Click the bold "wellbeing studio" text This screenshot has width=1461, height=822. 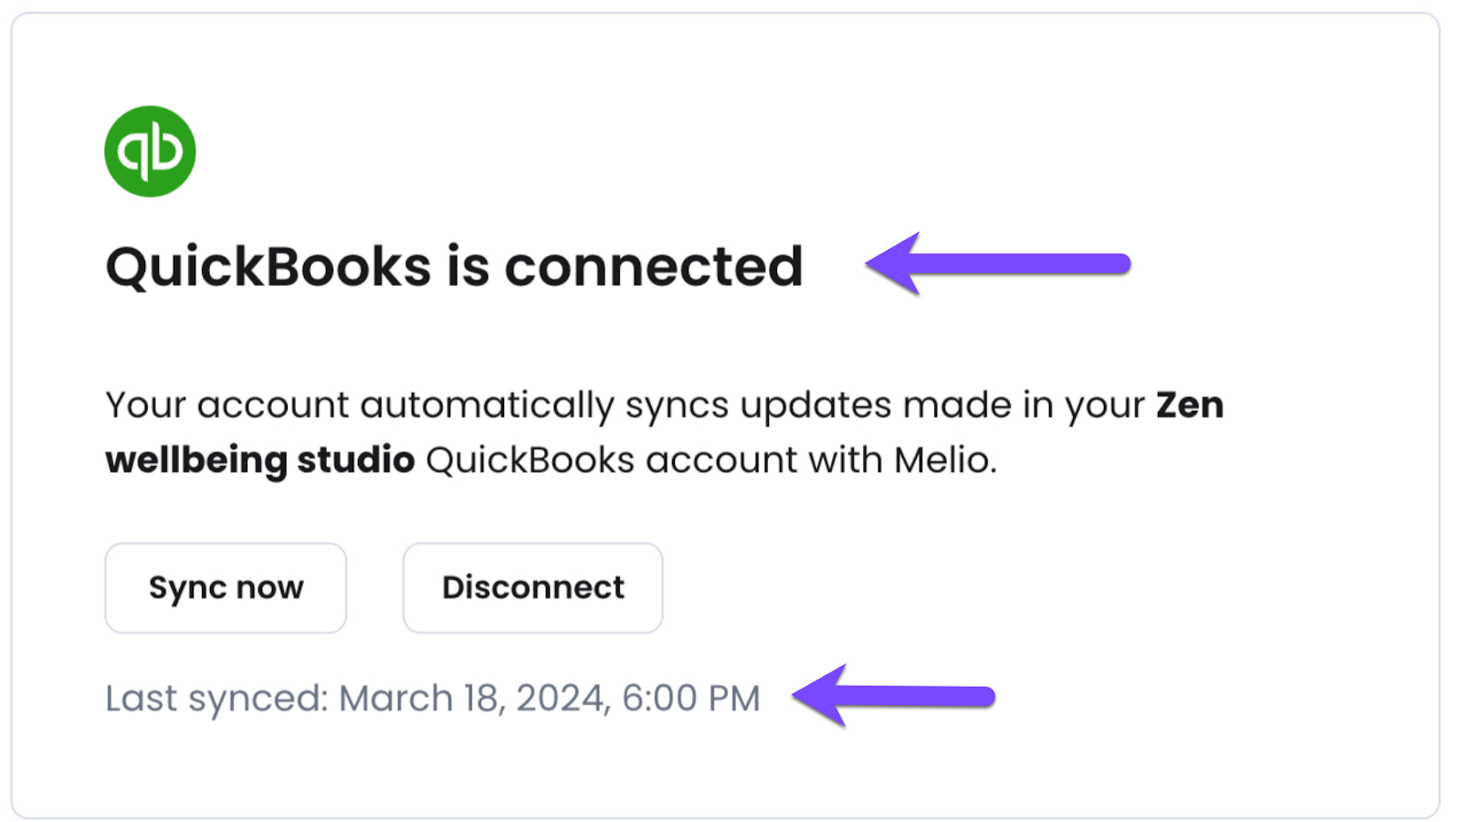click(x=260, y=459)
